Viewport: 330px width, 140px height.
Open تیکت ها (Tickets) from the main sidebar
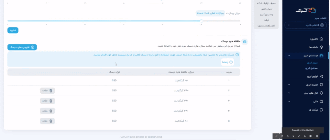321,110
